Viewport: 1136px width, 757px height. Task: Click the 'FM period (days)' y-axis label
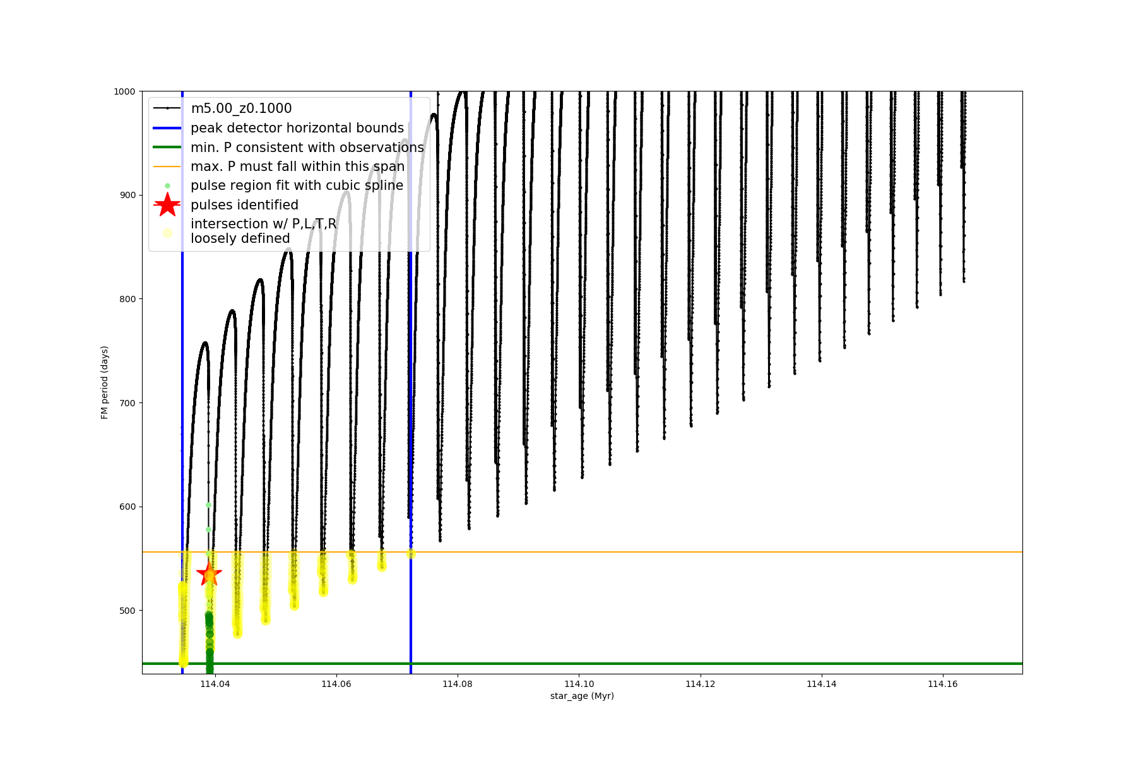pos(105,382)
